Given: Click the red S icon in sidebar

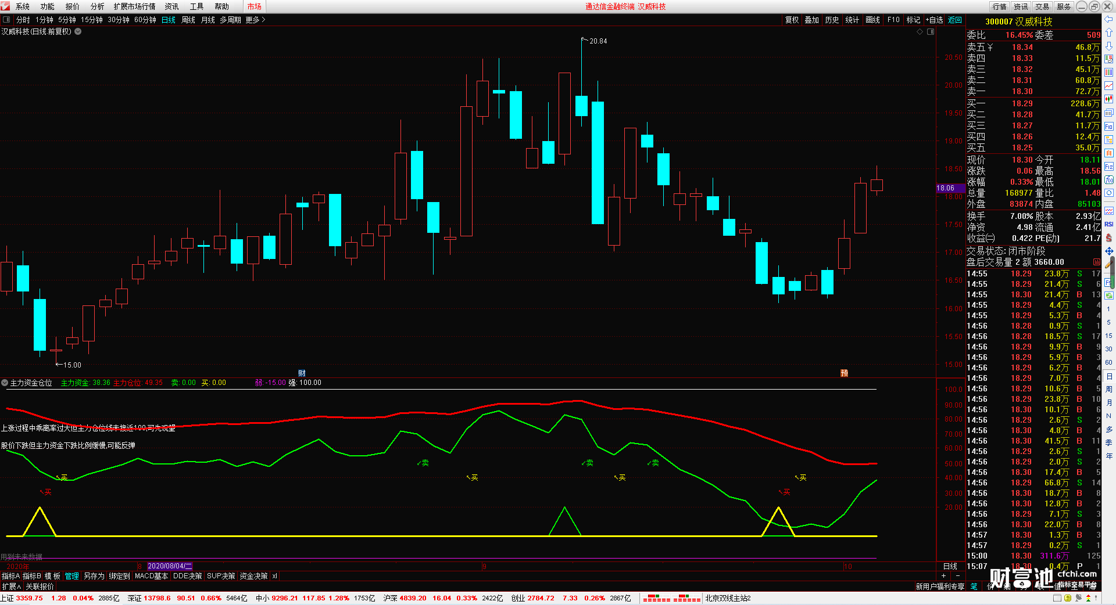Looking at the screenshot, I should point(1109,237).
